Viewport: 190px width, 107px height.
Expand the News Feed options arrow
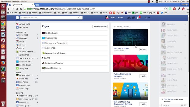pos(37,35)
